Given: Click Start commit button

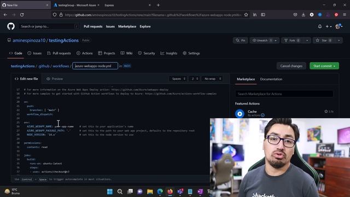Looking at the screenshot, I should click(x=324, y=66).
